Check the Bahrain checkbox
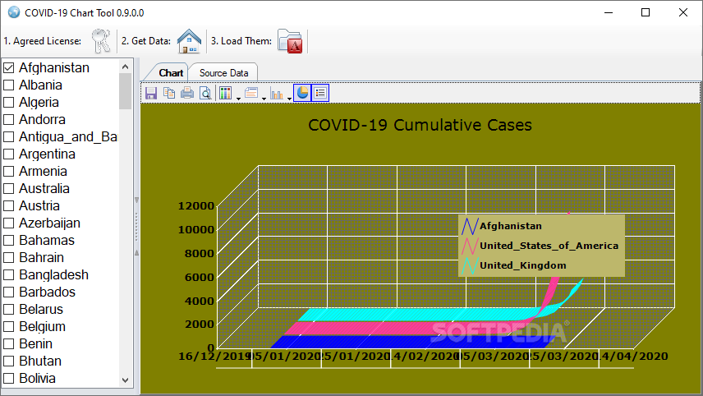 8,257
